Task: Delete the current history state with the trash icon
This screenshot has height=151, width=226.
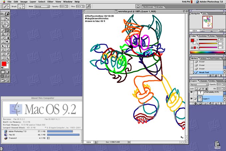Action: [221, 75]
